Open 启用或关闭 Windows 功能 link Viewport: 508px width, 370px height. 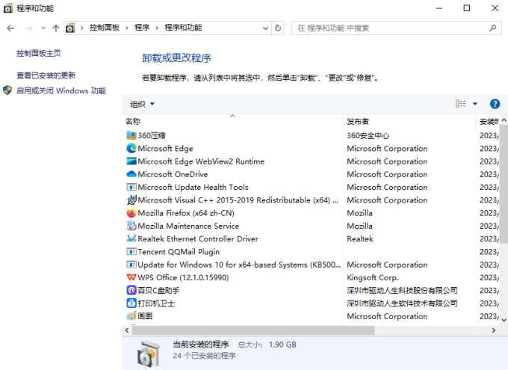61,90
